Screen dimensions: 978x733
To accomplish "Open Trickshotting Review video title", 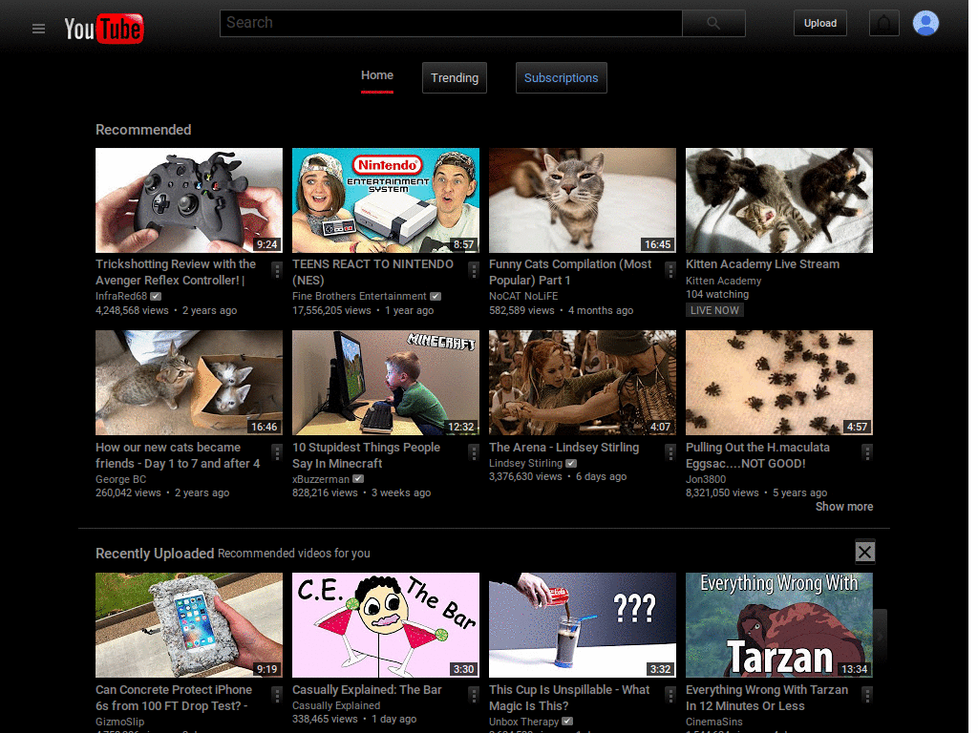I will click(176, 272).
